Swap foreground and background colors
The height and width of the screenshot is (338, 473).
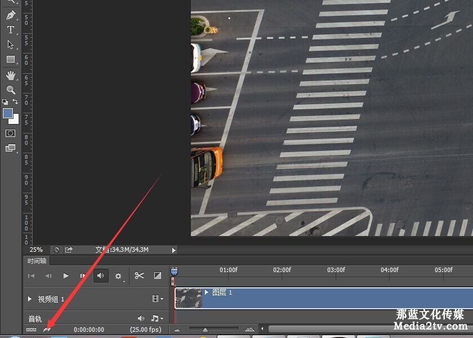[15, 101]
